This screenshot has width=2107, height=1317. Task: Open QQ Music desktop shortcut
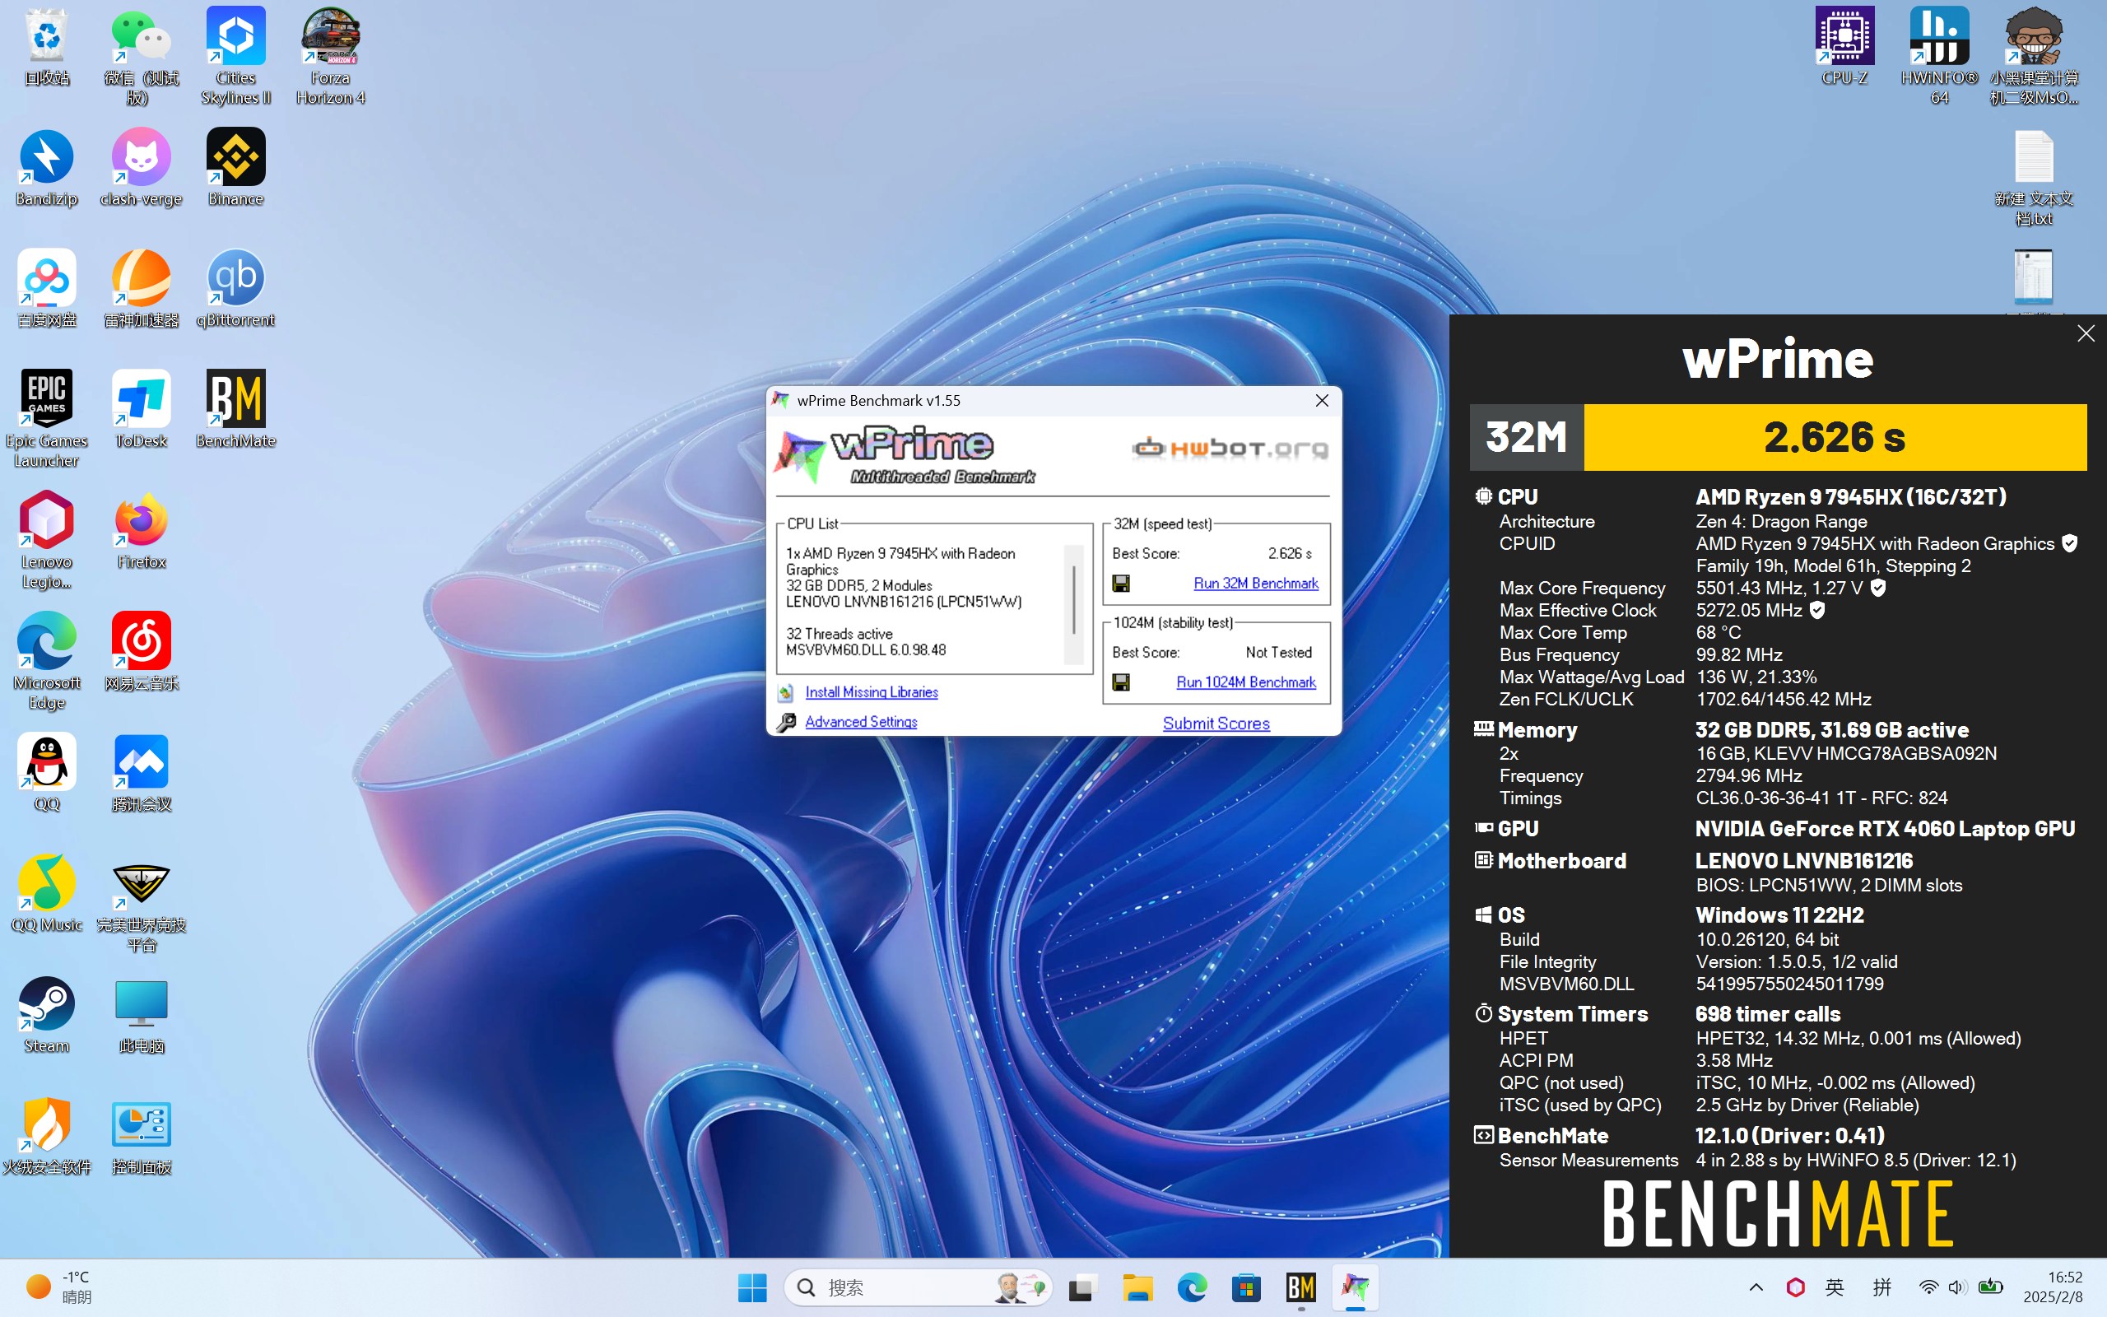[47, 895]
